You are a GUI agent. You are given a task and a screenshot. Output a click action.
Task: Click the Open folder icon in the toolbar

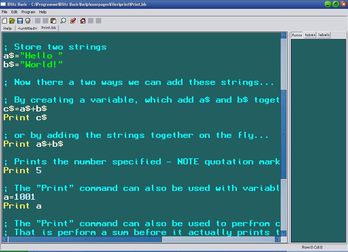pyautogui.click(x=12, y=21)
